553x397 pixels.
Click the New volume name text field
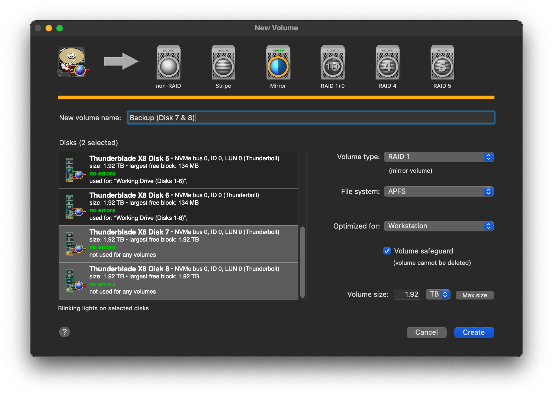pos(311,118)
